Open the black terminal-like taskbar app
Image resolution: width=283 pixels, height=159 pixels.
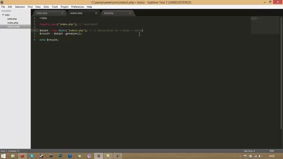(x=51, y=156)
